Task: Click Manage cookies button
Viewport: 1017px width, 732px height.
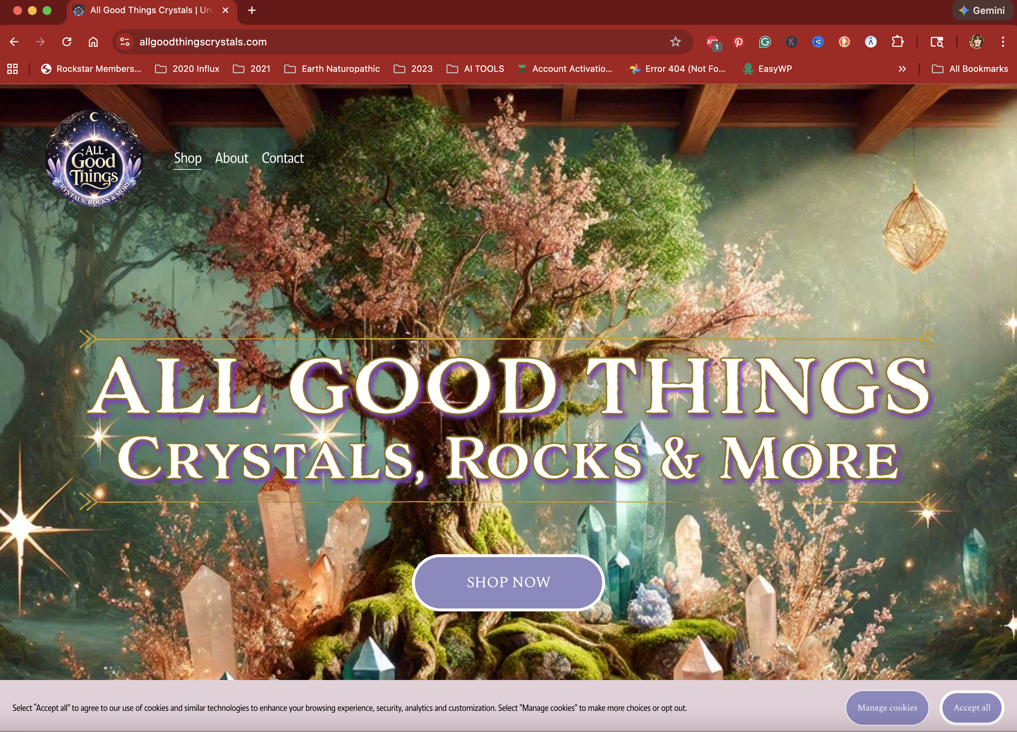Action: 886,707
